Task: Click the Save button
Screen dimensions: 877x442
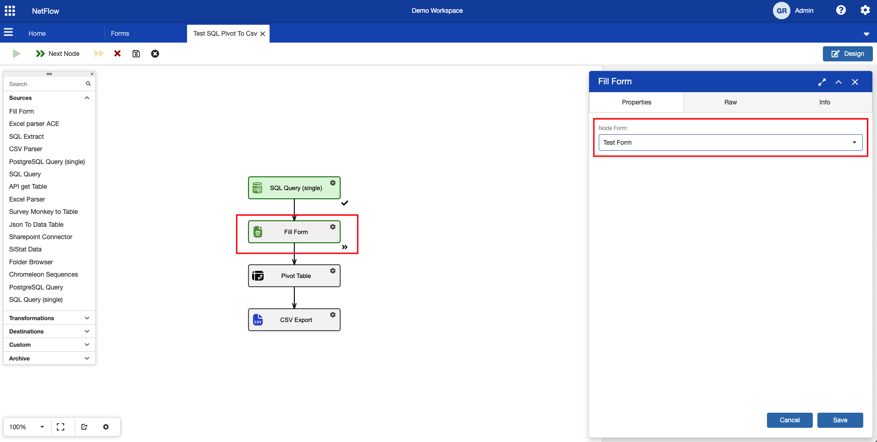Action: (840, 420)
